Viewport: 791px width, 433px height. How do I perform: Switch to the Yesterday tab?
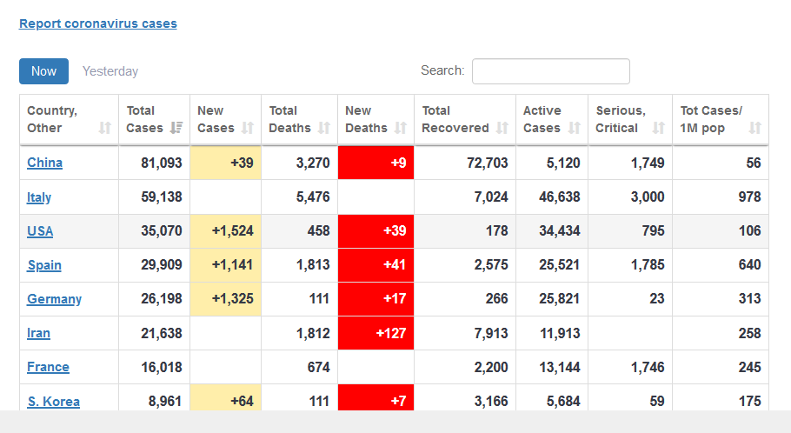[x=110, y=71]
